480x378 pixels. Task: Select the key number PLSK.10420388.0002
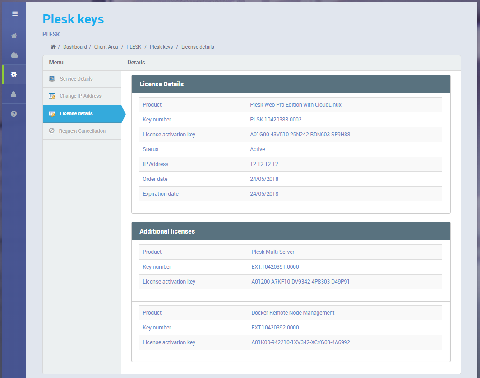276,120
